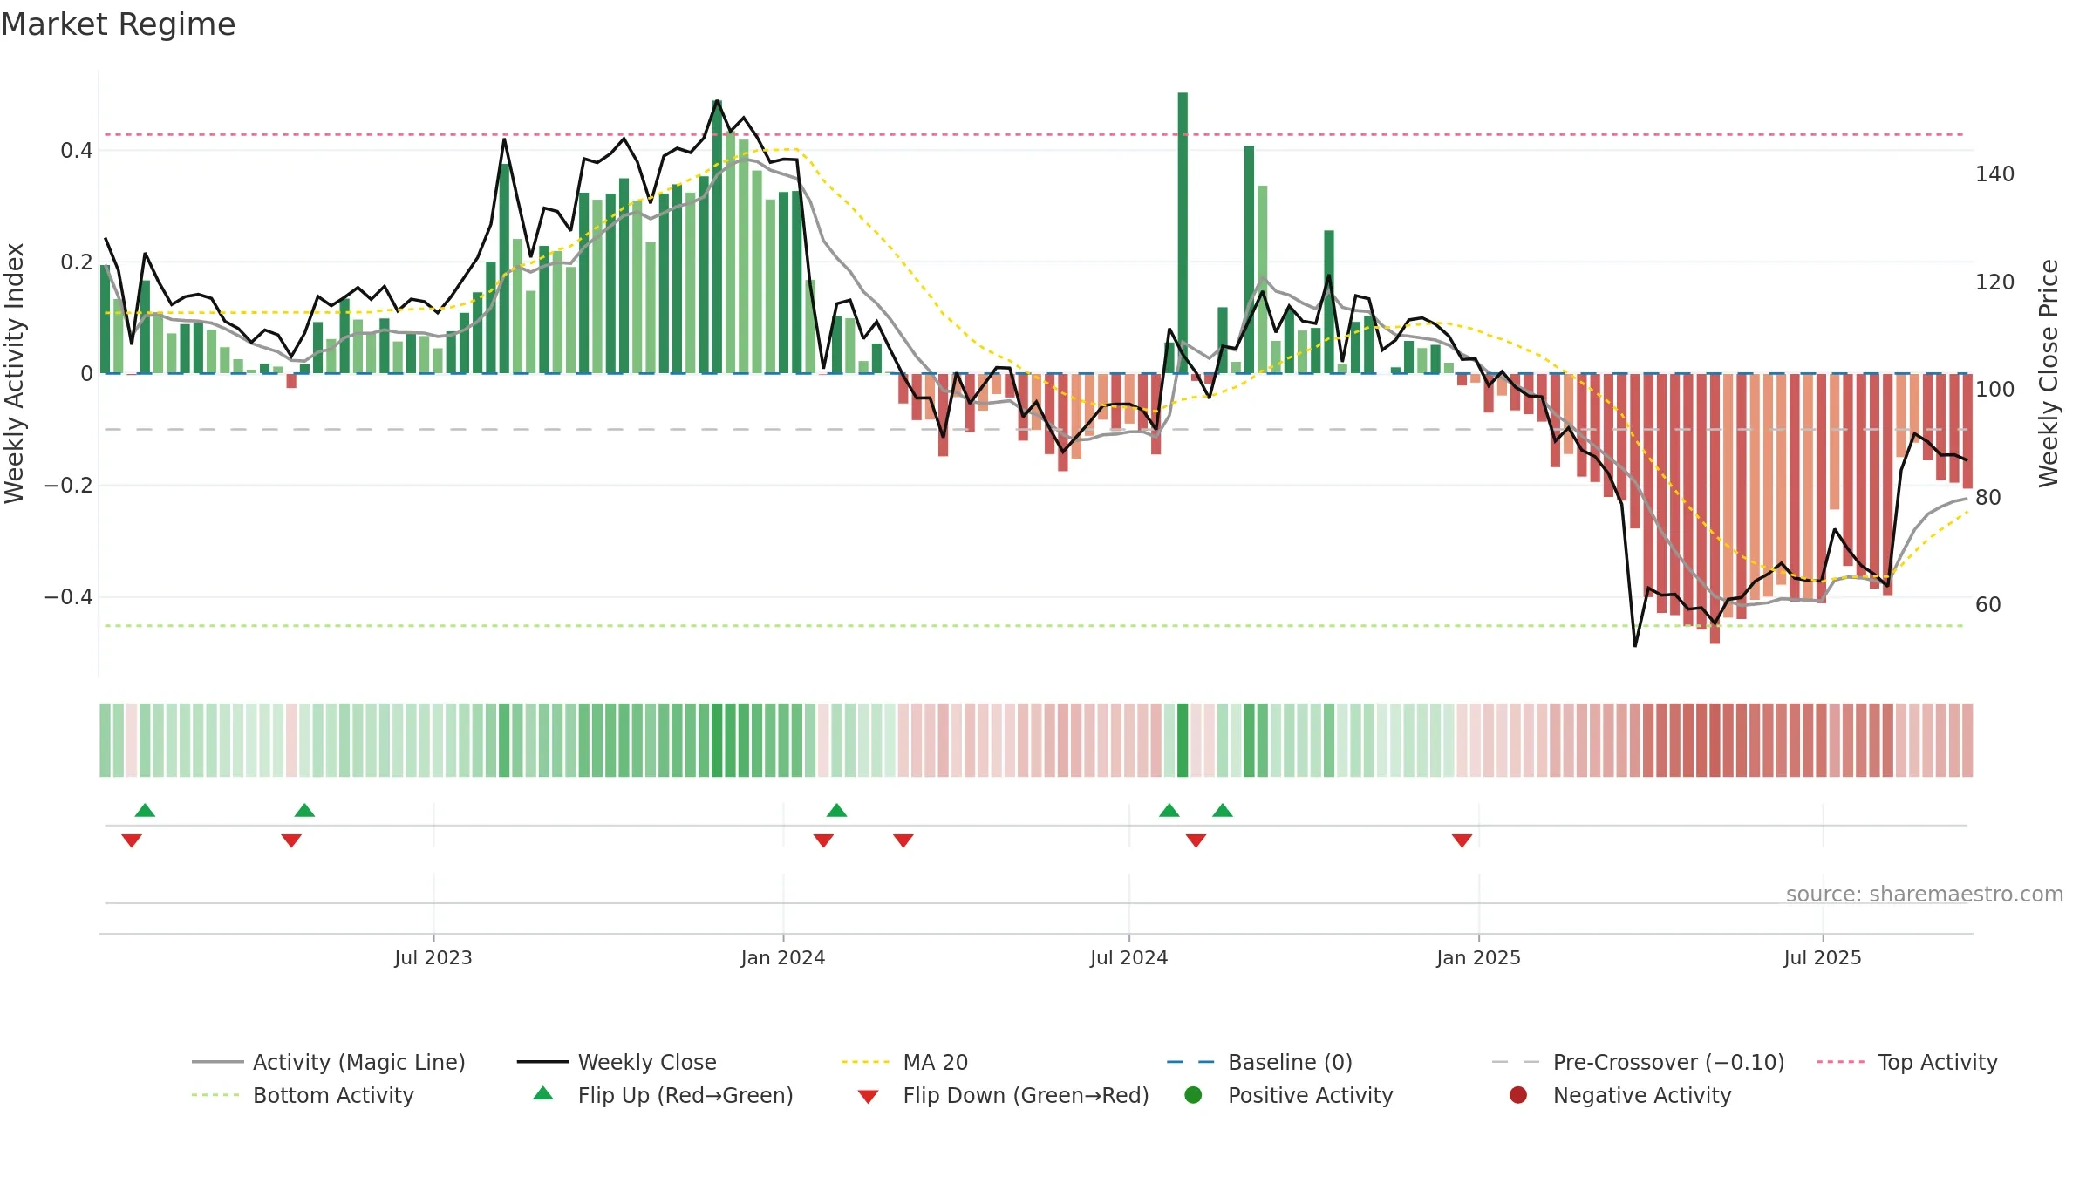Click the tallest green activity bar after Jul 2024
The image size is (2093, 1177).
[x=1183, y=233]
